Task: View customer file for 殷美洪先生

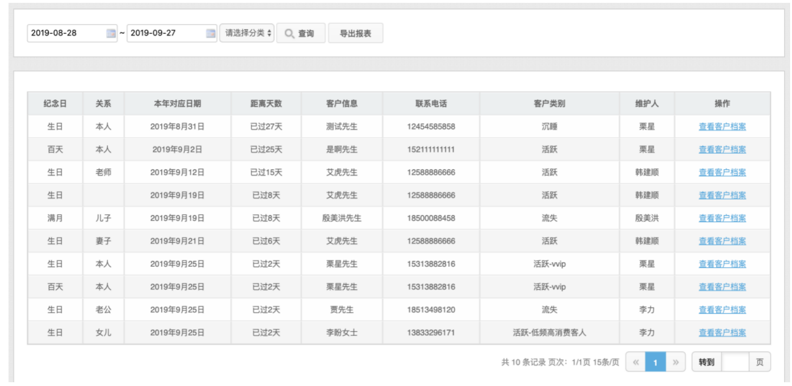Action: click(x=722, y=218)
